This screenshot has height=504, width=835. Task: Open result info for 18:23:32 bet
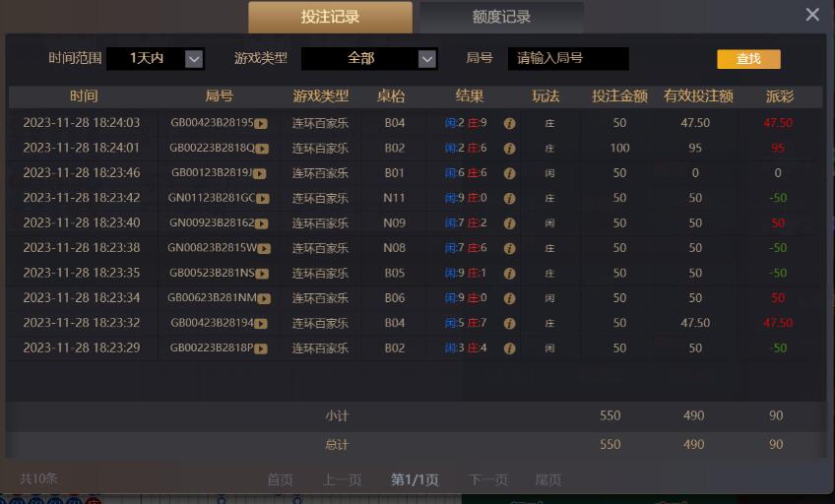pos(510,324)
